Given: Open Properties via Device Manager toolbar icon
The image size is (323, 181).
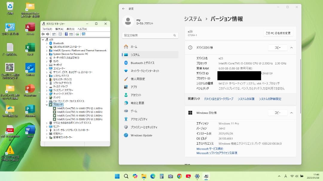Looking at the screenshot, I should tap(60, 34).
